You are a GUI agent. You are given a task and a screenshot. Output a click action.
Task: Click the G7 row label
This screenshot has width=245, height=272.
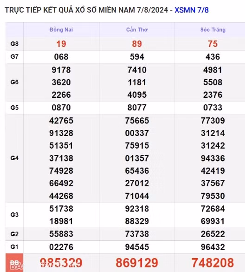[x=14, y=56]
